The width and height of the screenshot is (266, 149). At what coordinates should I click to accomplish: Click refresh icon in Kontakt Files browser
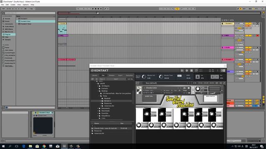92,79
